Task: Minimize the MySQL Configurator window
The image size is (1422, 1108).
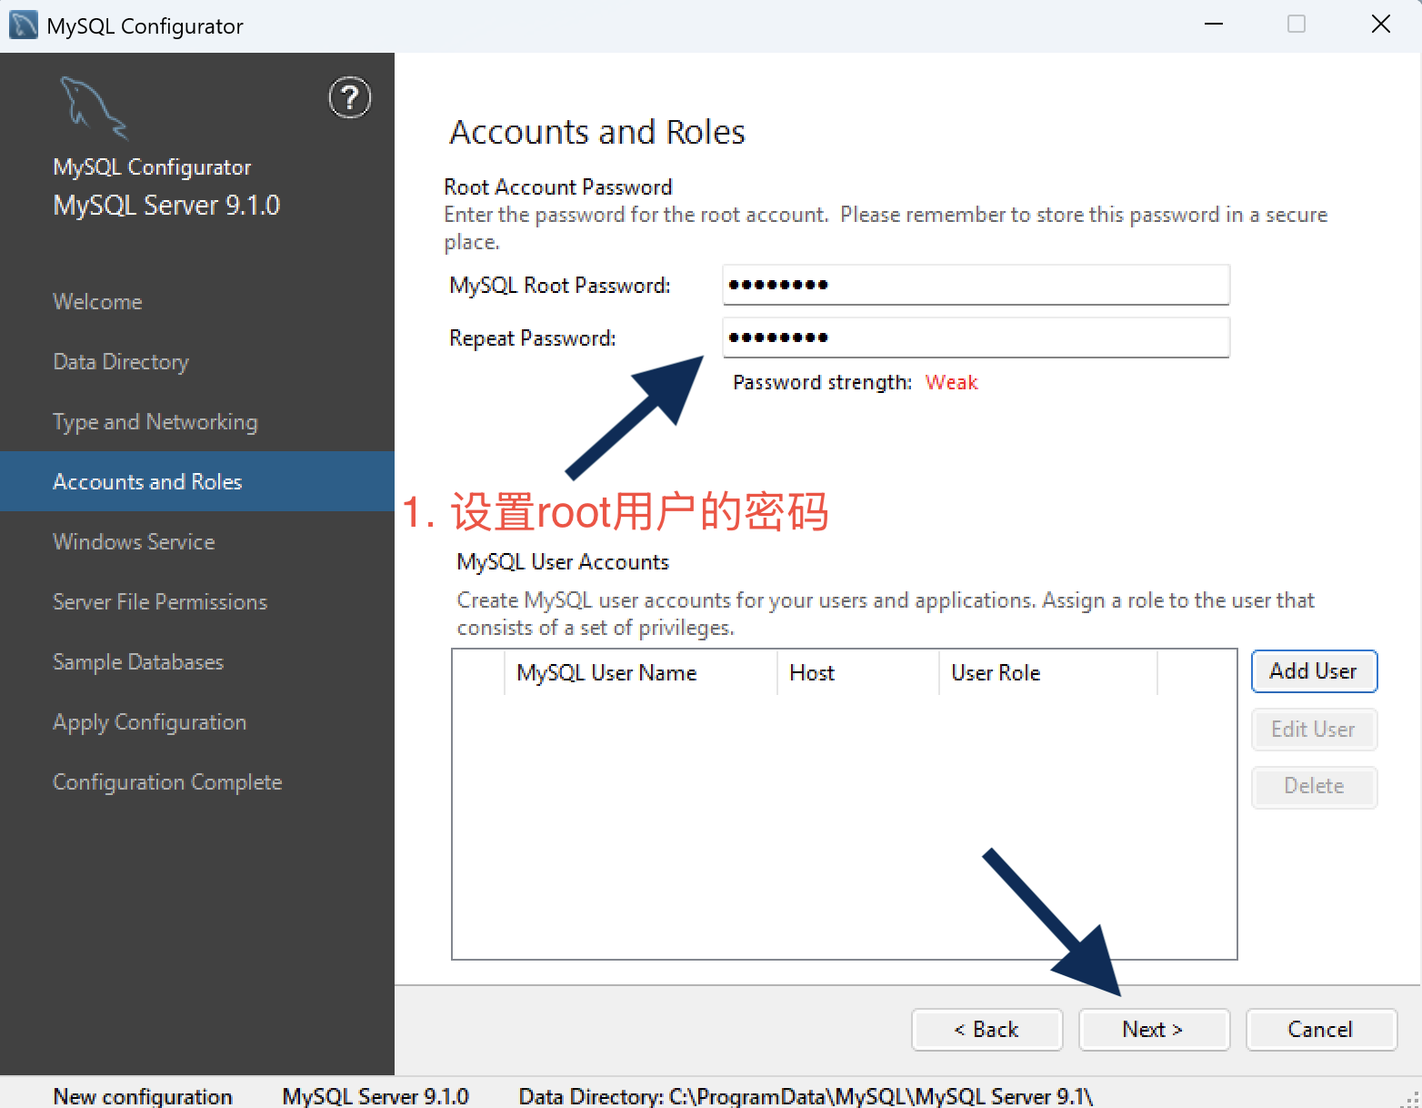Action: (x=1214, y=25)
